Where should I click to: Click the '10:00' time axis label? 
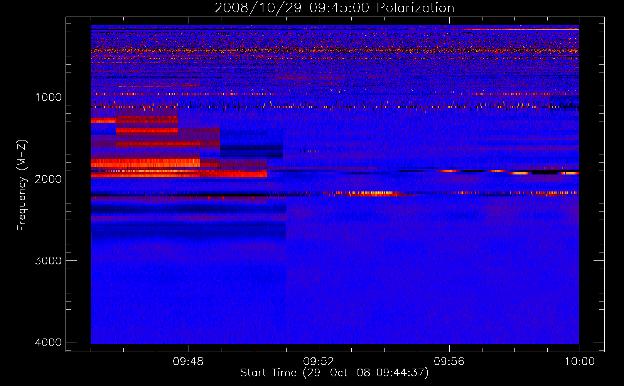(x=580, y=362)
